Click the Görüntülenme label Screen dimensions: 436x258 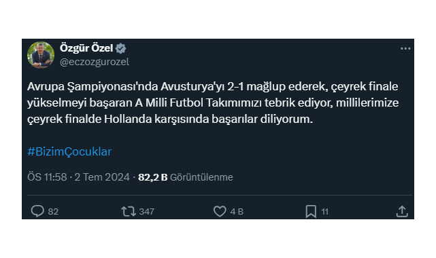pyautogui.click(x=201, y=177)
